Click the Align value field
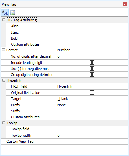The image size is (129, 156). tap(92, 26)
